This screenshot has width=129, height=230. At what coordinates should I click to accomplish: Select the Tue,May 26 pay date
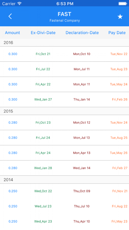click(118, 153)
